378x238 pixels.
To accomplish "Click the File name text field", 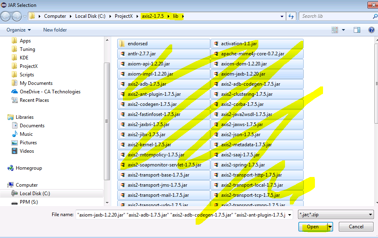I will click(181, 215).
